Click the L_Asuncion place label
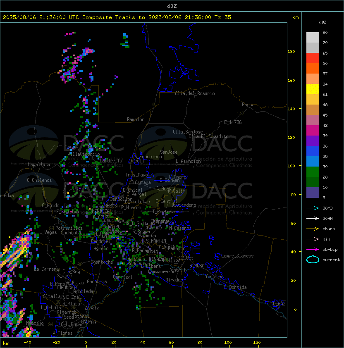This screenshot has height=348, width=344. point(188,161)
